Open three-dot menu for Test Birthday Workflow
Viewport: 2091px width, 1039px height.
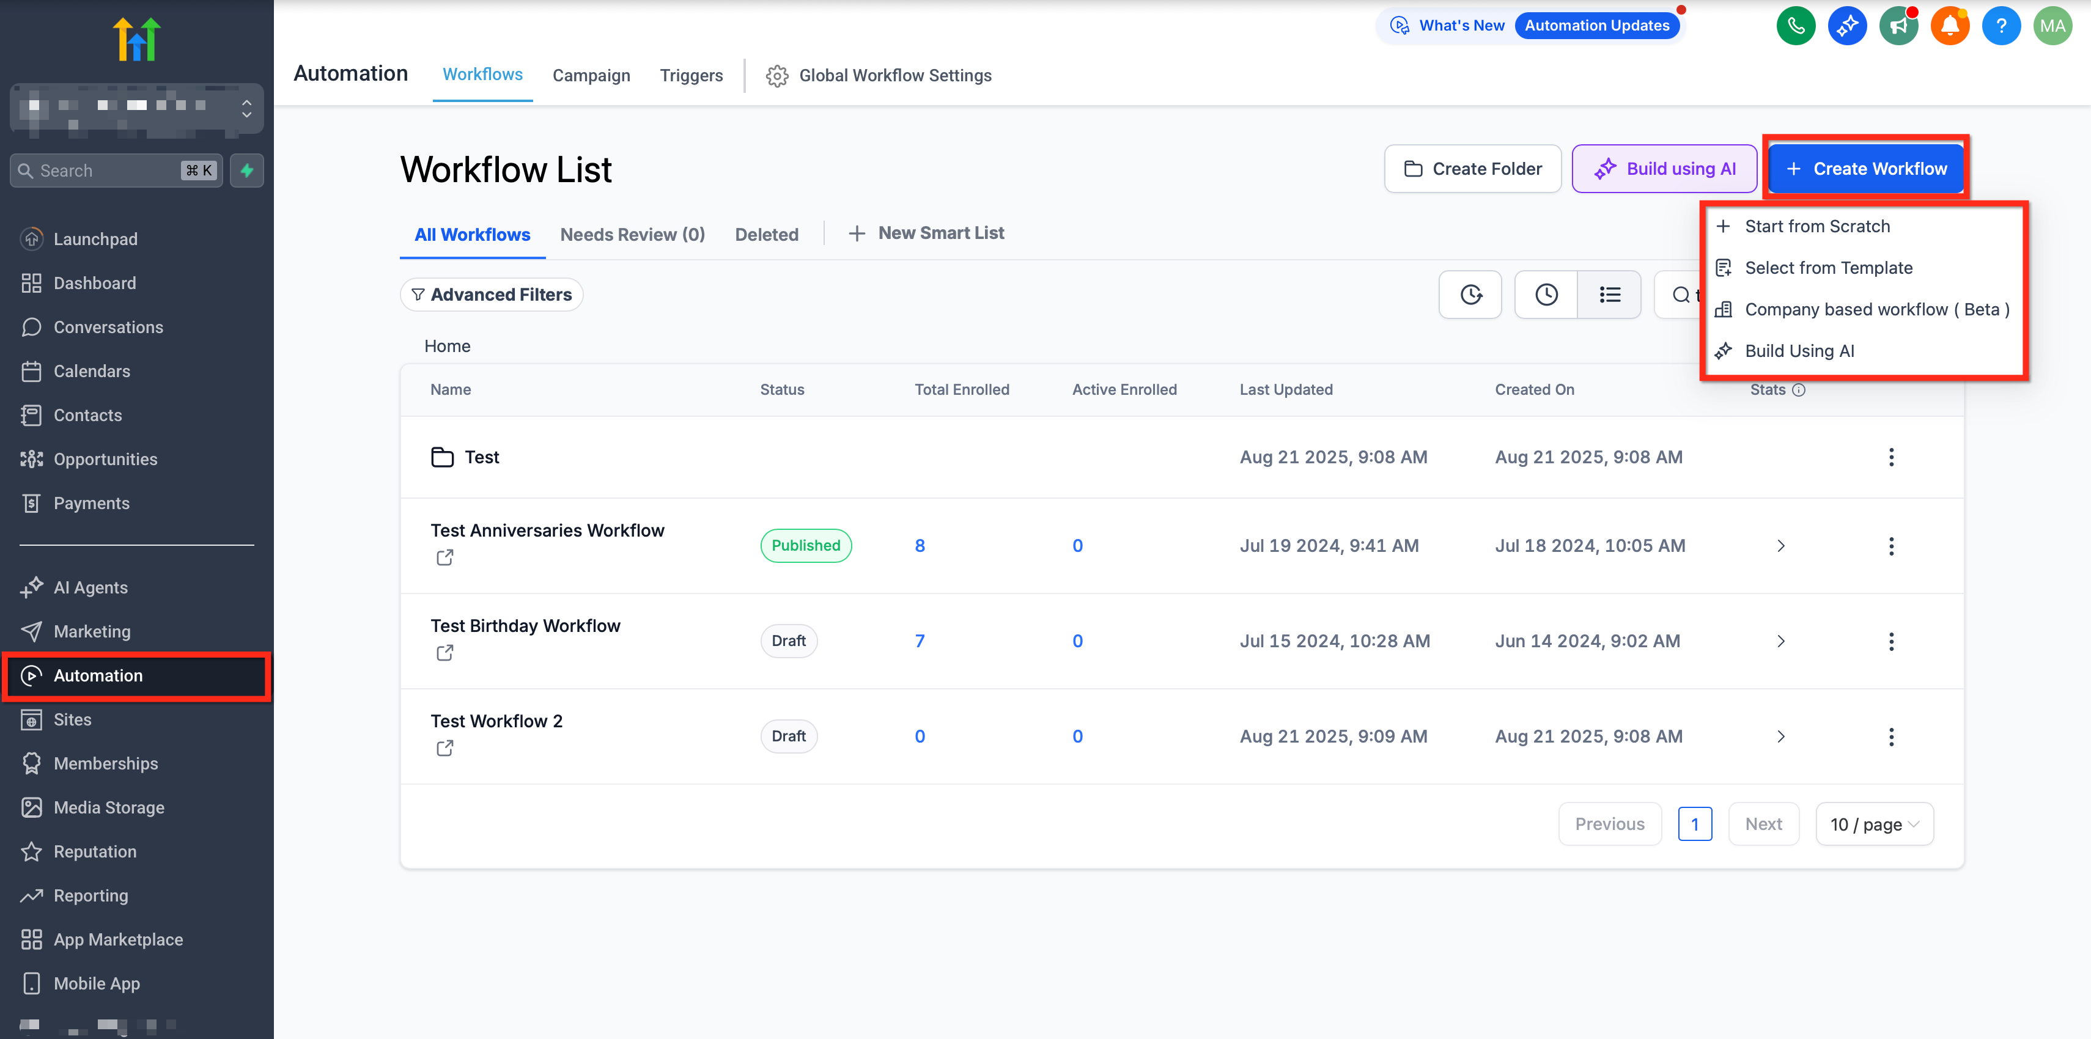(1890, 641)
